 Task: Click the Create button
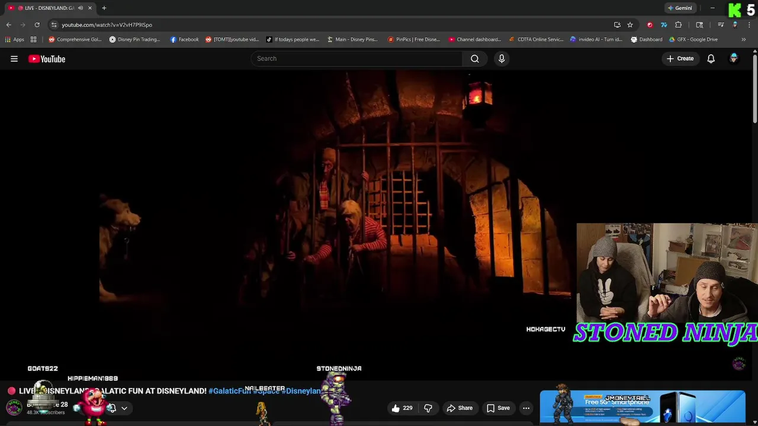pyautogui.click(x=680, y=59)
